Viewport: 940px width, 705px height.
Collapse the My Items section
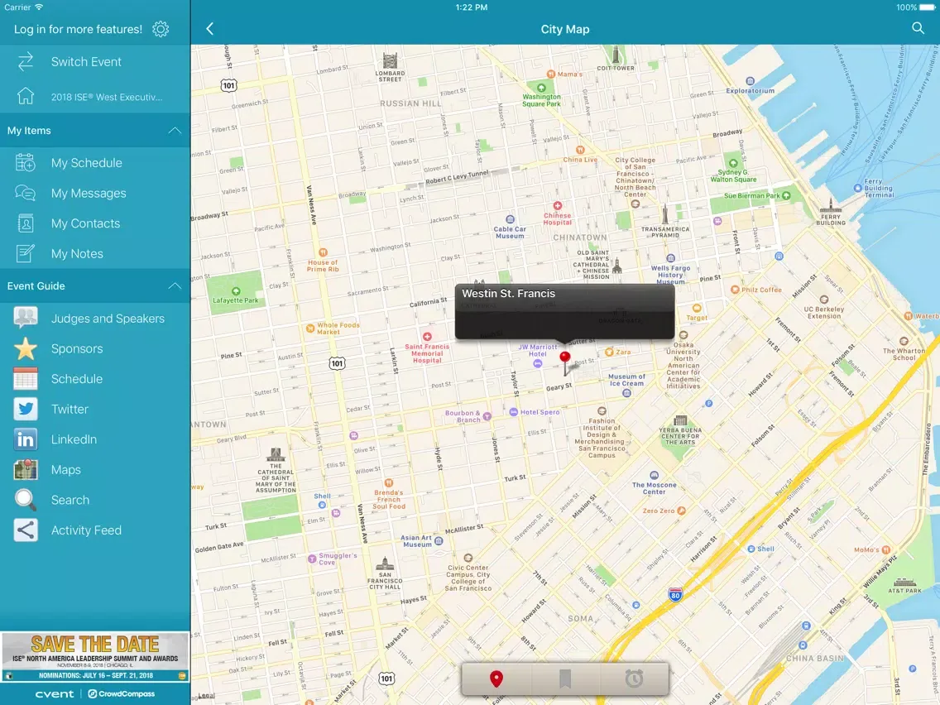click(x=175, y=131)
